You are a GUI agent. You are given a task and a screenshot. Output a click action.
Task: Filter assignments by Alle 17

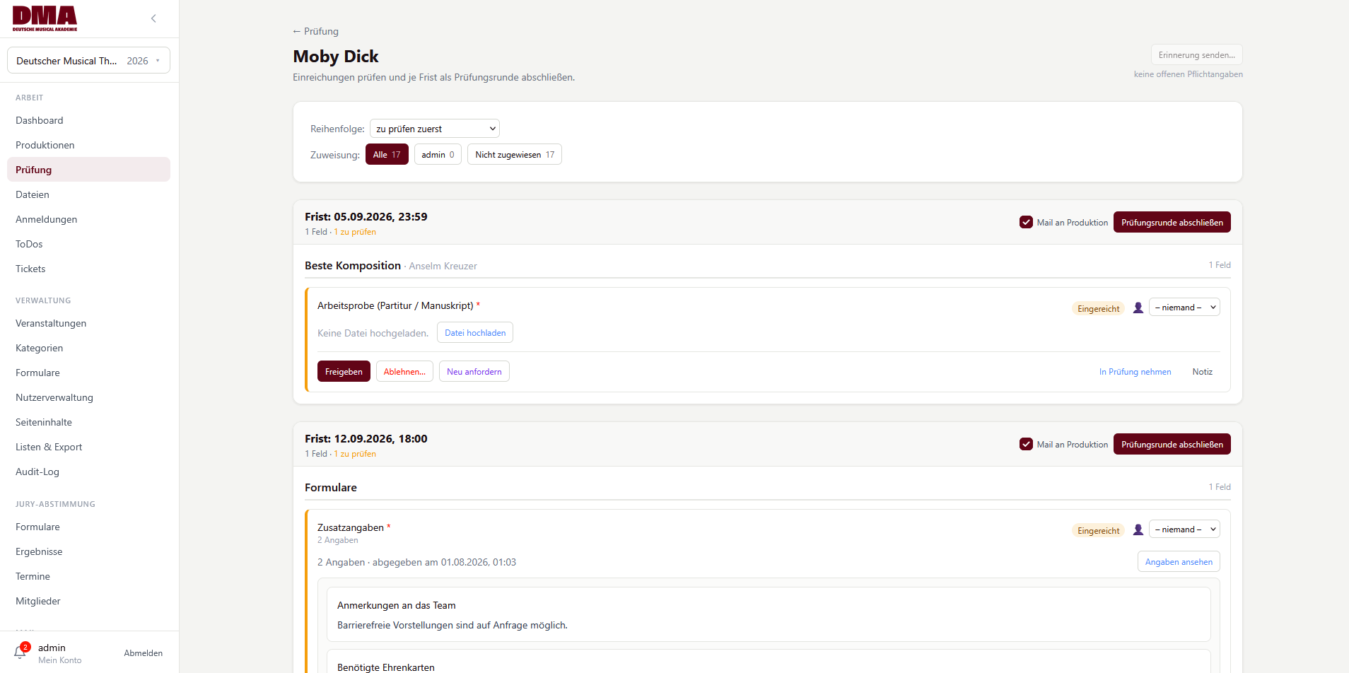(387, 155)
